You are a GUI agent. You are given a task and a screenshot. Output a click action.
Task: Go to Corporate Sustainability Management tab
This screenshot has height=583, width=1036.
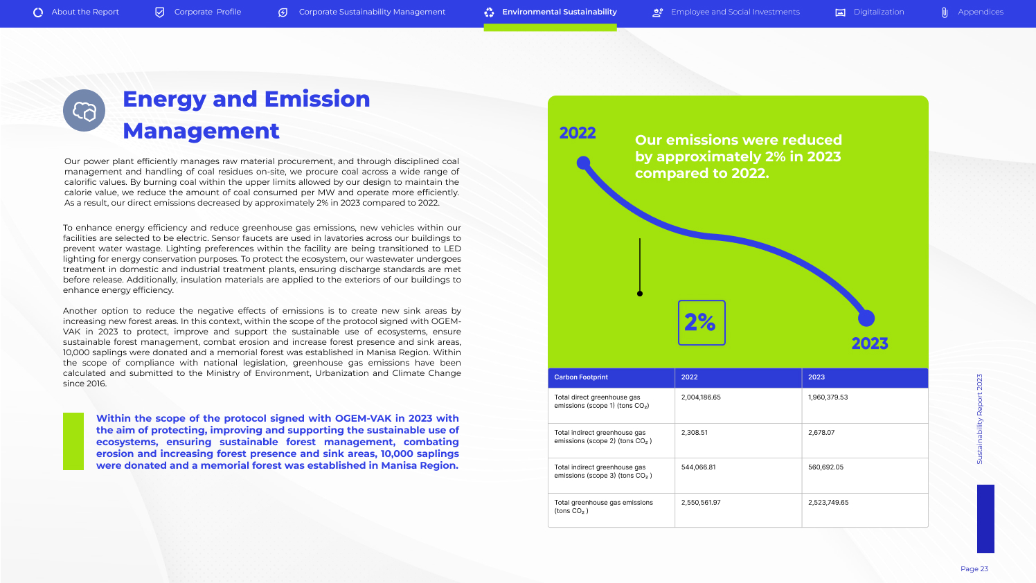point(372,12)
